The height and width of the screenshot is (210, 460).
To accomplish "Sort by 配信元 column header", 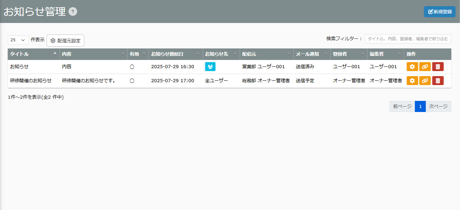I will click(266, 54).
